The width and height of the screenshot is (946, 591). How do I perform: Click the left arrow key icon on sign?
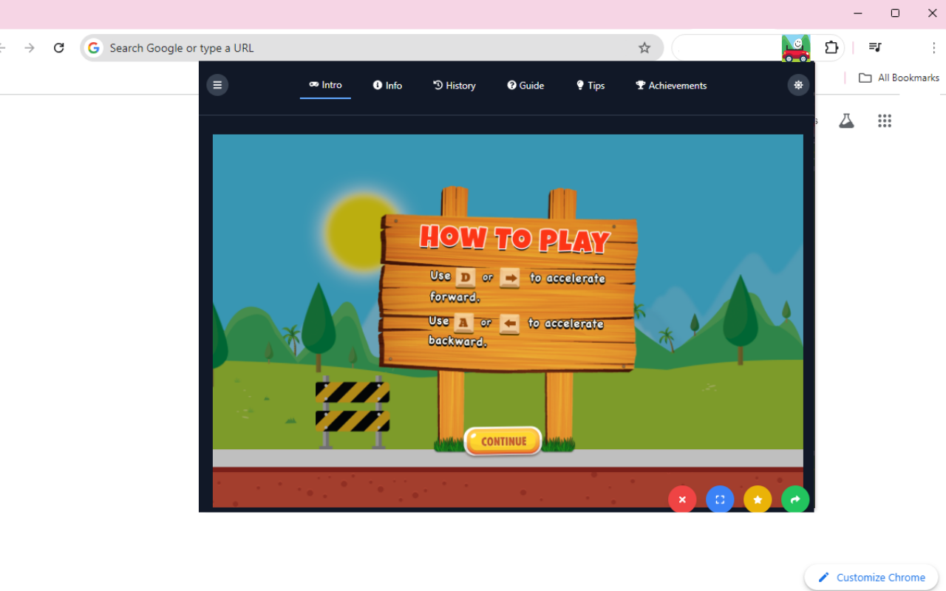click(509, 323)
